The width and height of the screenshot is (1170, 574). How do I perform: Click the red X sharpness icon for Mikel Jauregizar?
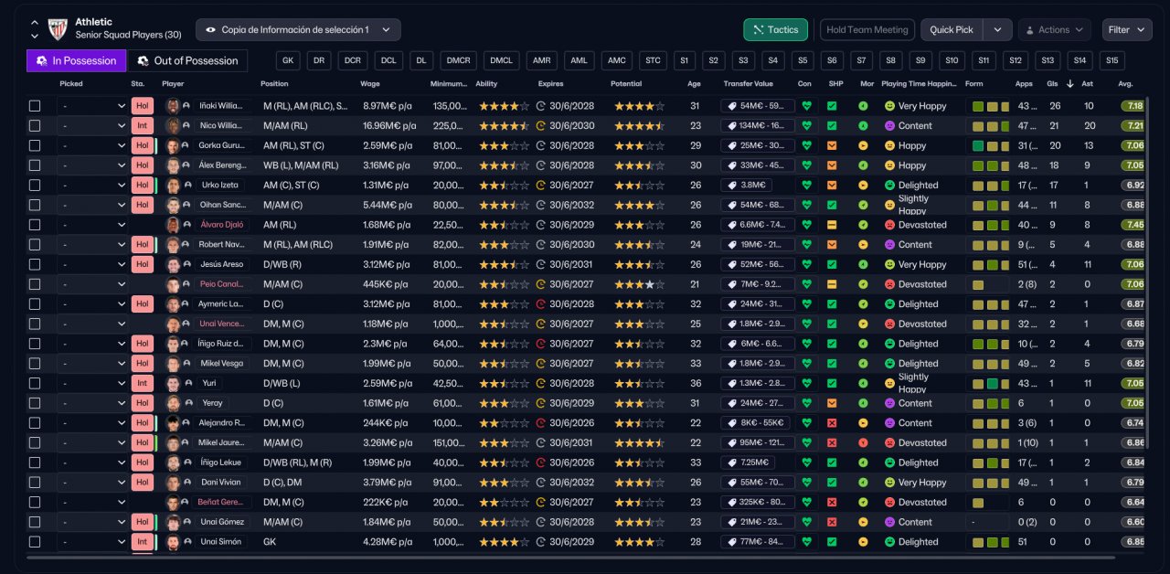point(832,443)
